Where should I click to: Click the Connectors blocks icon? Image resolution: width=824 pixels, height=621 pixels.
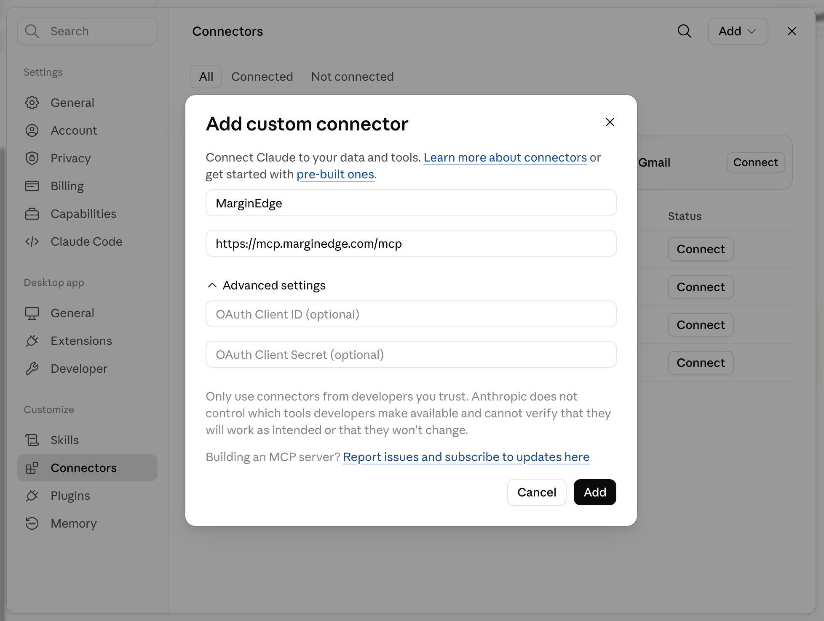coord(32,468)
